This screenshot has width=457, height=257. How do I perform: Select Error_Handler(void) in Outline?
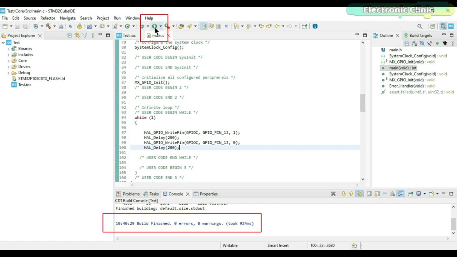tap(412, 86)
